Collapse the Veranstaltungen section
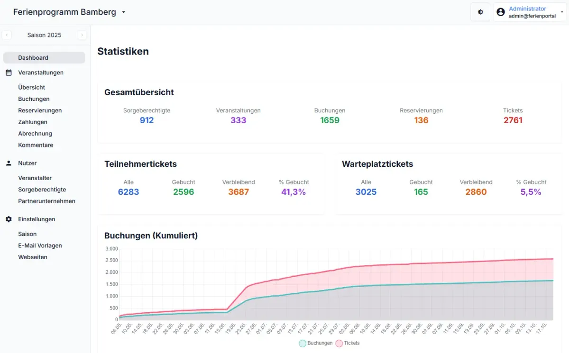Image resolution: width=569 pixels, height=353 pixels. pyautogui.click(x=41, y=72)
